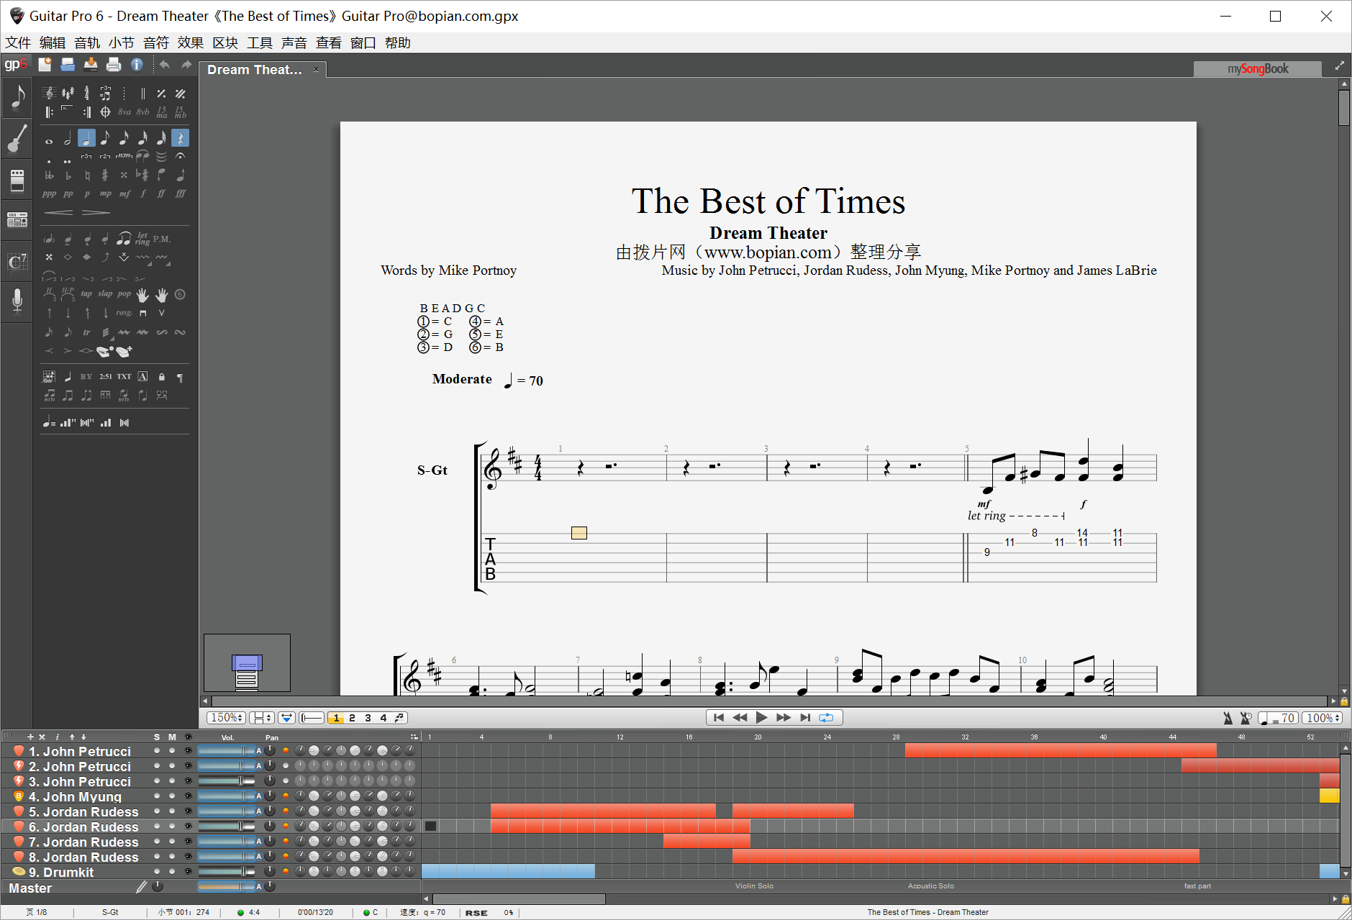Apply the tap technique icon
This screenshot has height=920, width=1352.
(x=86, y=293)
